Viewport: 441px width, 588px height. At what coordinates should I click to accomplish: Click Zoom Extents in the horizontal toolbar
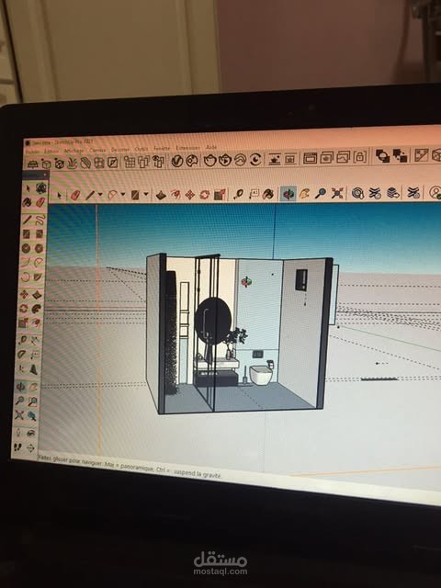[x=337, y=193]
